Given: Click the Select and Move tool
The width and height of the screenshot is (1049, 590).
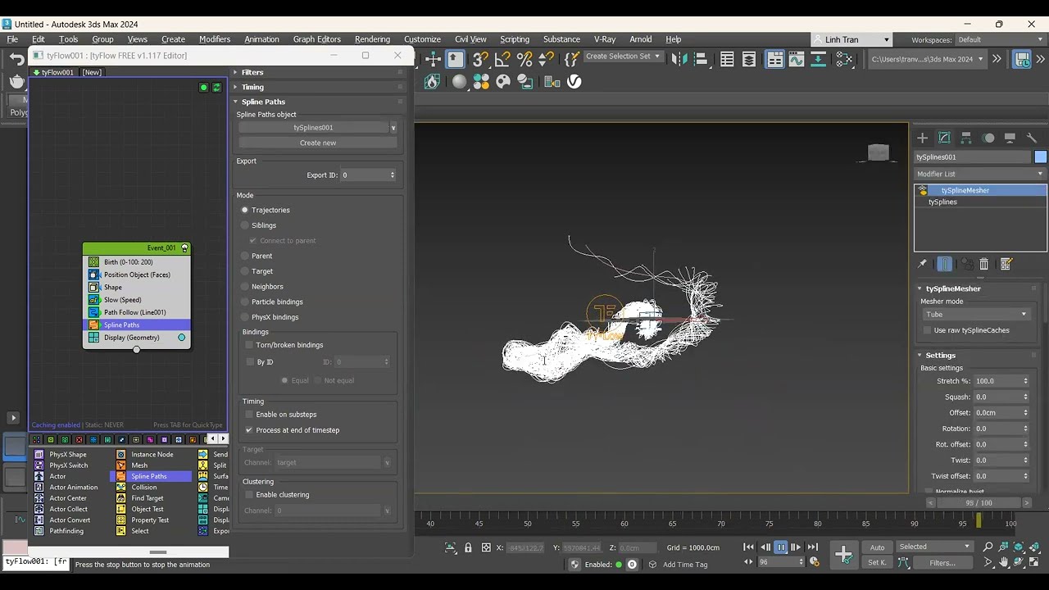Looking at the screenshot, I should 434,59.
